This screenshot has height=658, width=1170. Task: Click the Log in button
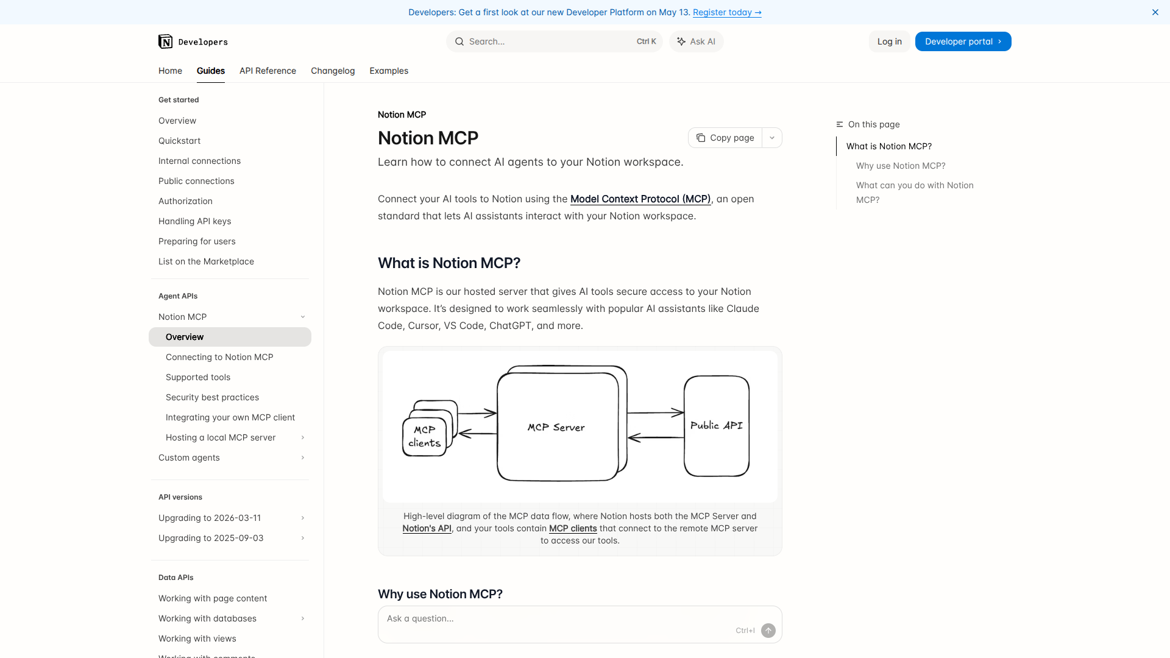coord(889,41)
